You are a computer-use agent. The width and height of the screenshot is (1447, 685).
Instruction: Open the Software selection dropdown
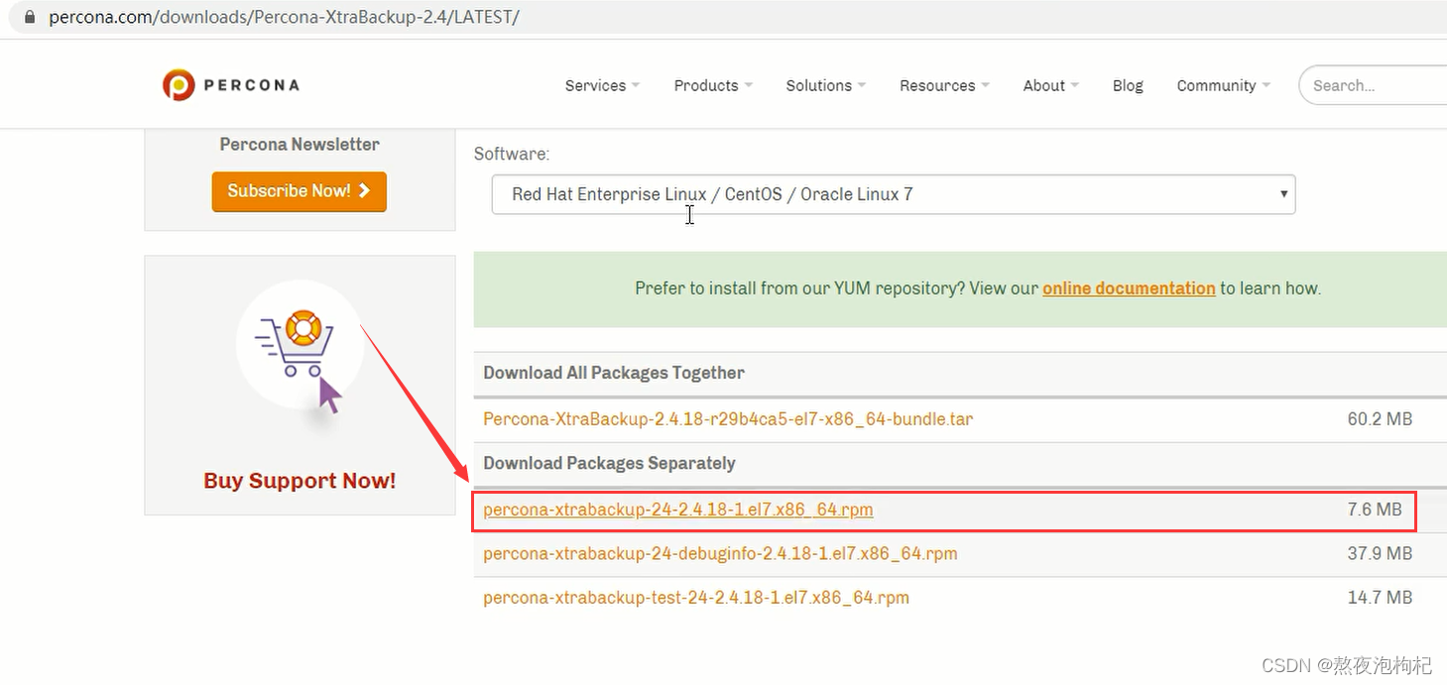894,194
